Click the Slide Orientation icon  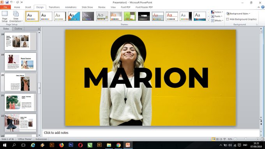tap(16, 16)
